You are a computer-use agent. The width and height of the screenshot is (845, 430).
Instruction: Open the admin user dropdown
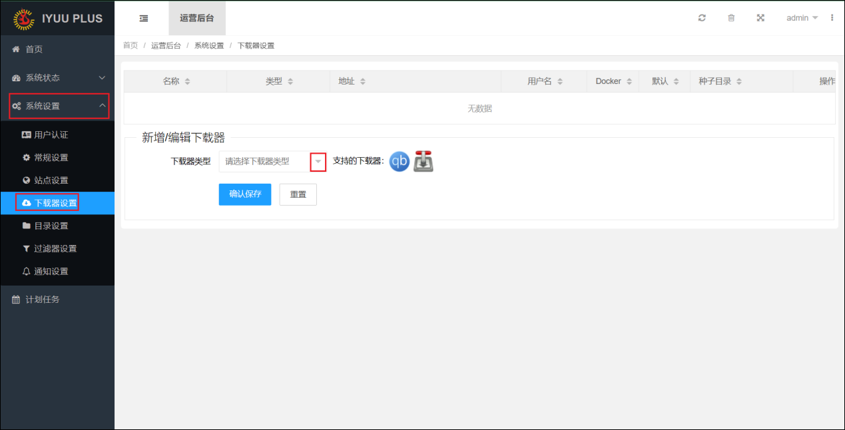pyautogui.click(x=802, y=18)
